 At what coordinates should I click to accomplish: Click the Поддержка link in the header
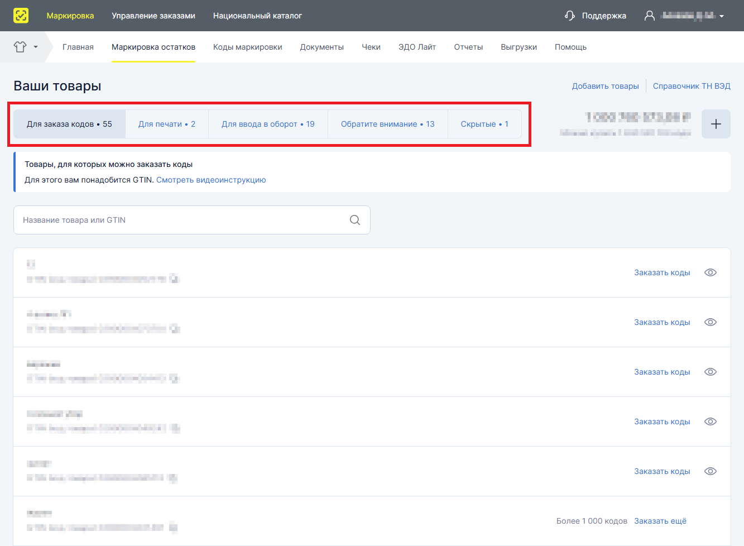604,16
